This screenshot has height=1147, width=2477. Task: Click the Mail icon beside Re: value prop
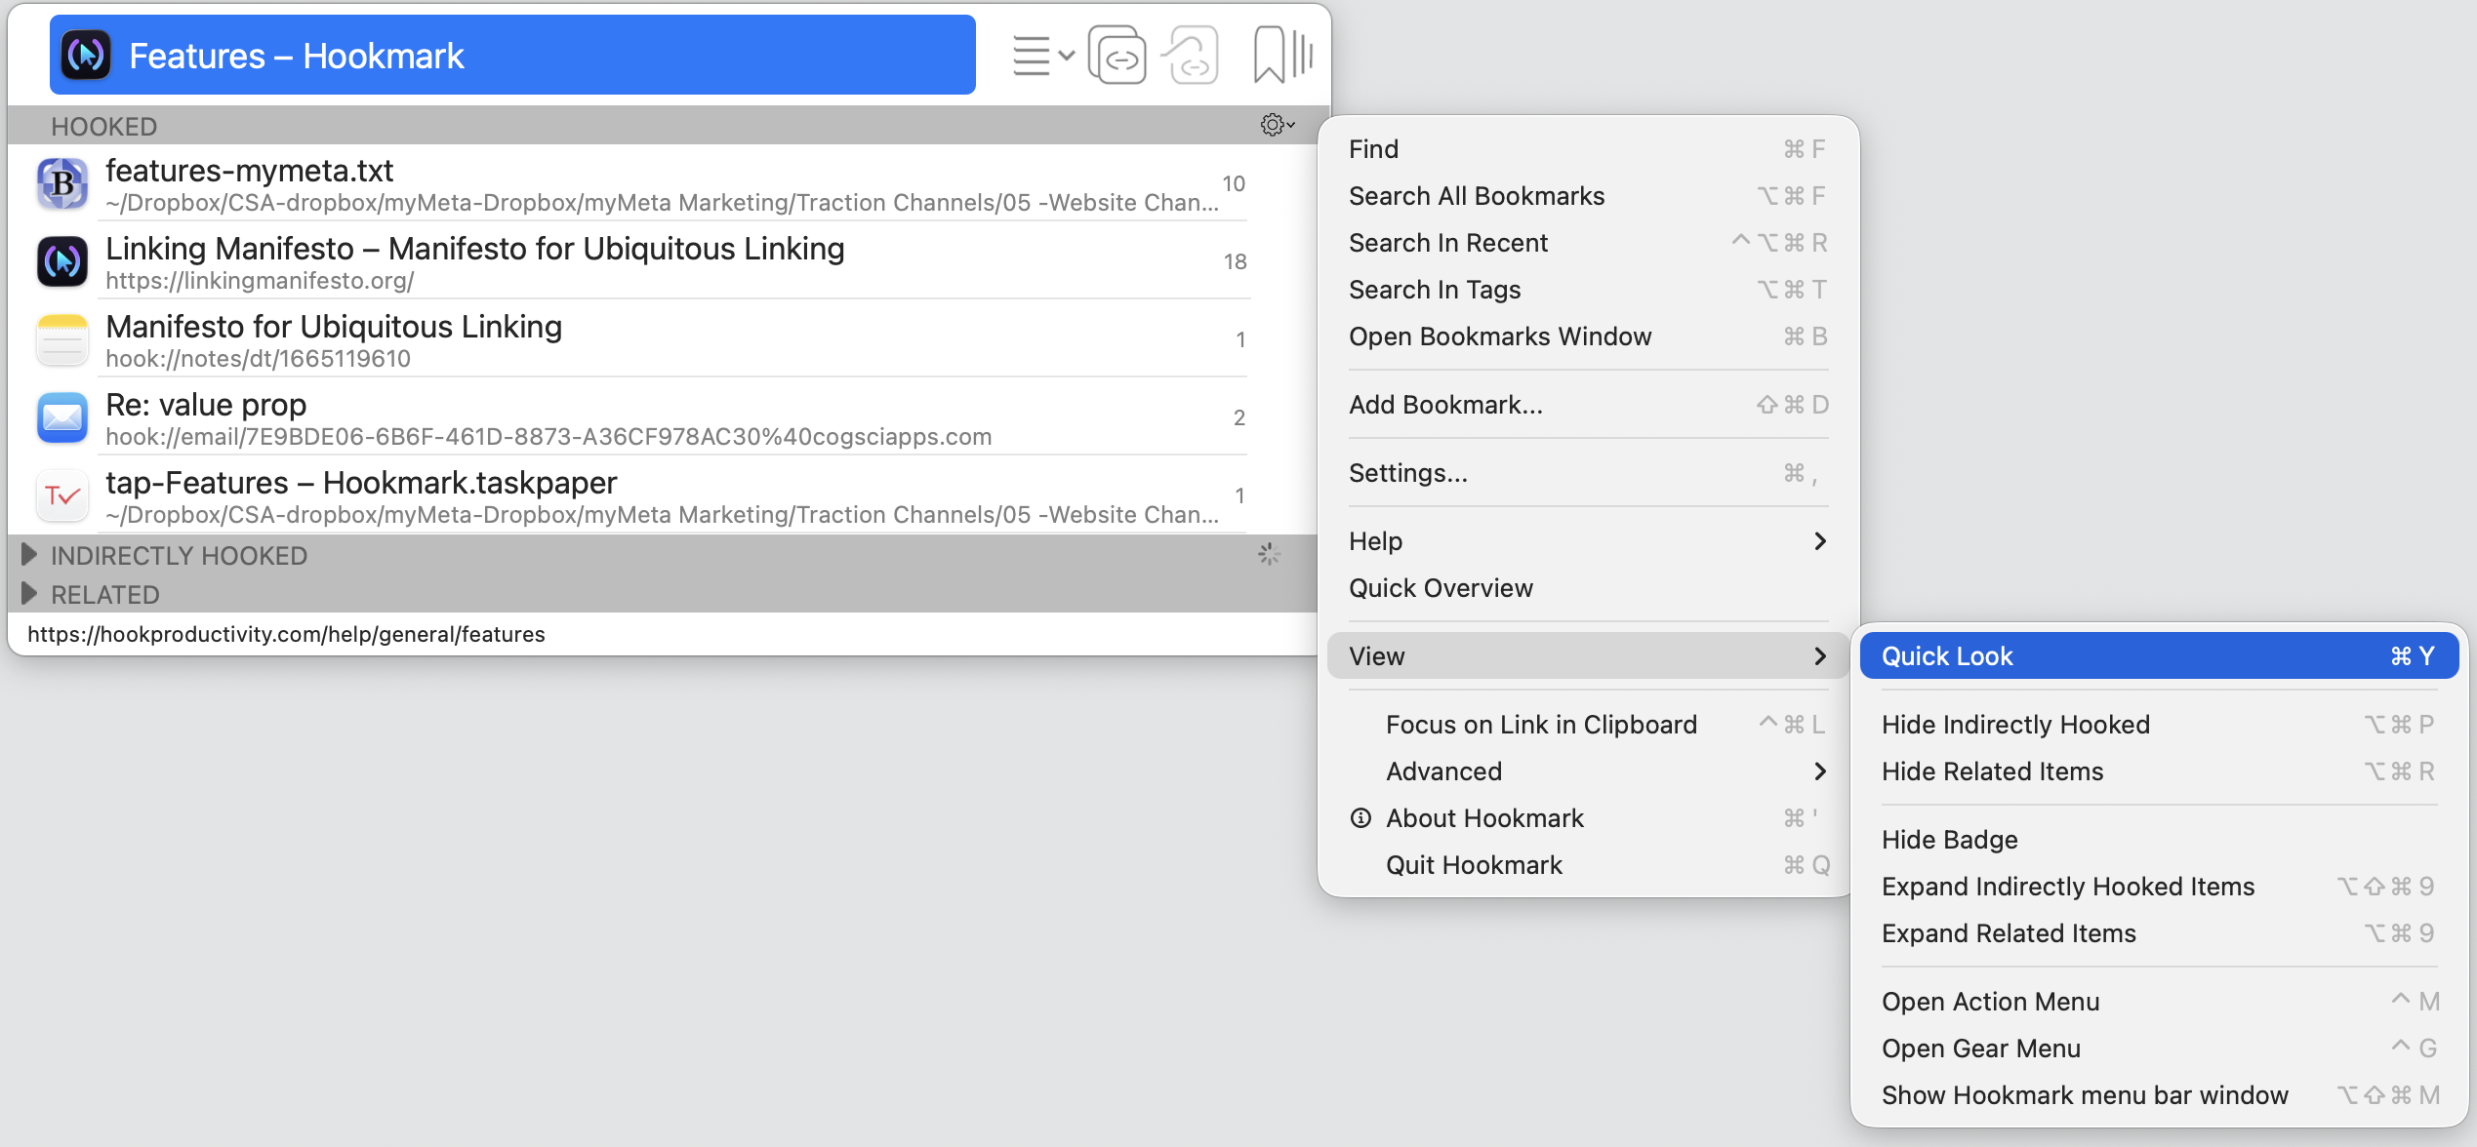click(x=62, y=417)
